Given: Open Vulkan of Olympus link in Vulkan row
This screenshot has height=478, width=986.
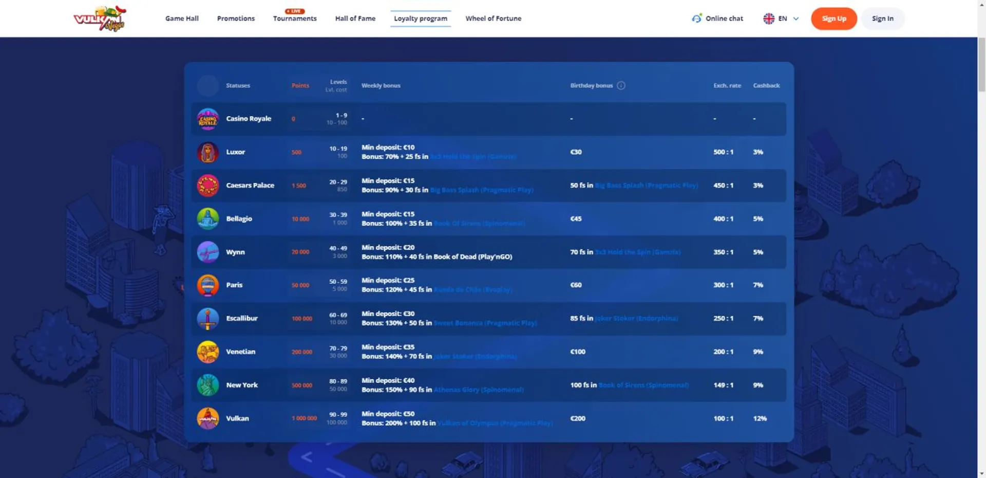Looking at the screenshot, I should [495, 423].
